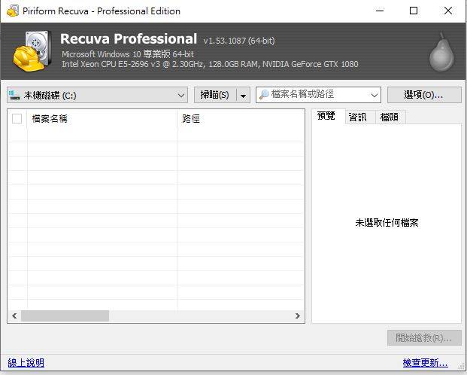Toggle the select-all files checkbox

pyautogui.click(x=17, y=119)
